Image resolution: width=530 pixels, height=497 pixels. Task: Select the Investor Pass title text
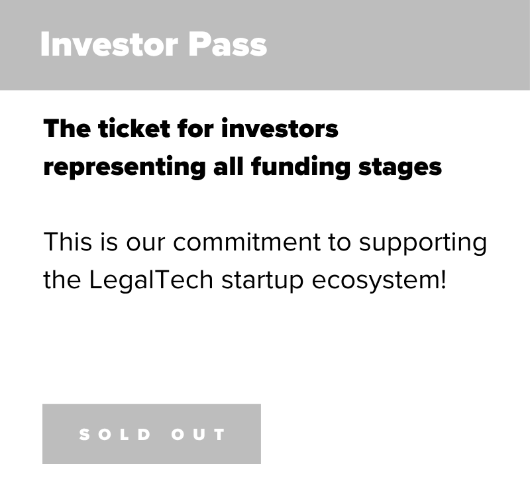(154, 44)
